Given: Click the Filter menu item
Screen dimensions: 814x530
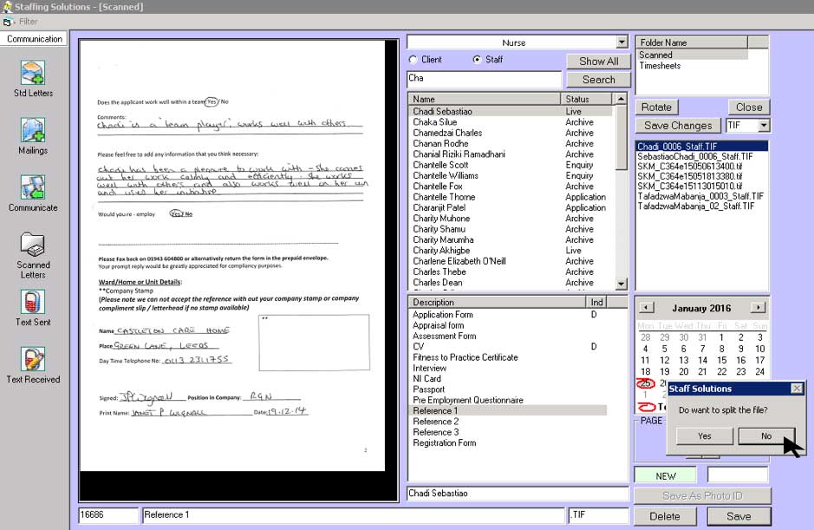Looking at the screenshot, I should (x=28, y=21).
